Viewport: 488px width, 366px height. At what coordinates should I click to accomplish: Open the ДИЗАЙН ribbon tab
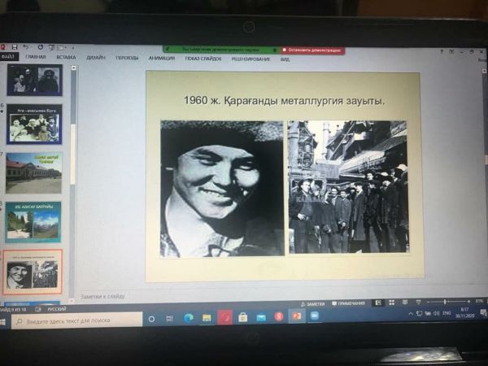95,58
